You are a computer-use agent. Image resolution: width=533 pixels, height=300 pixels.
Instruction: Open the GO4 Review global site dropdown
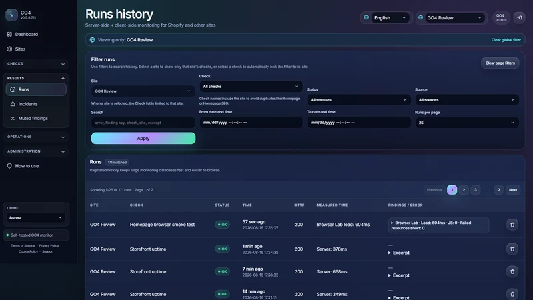454,18
